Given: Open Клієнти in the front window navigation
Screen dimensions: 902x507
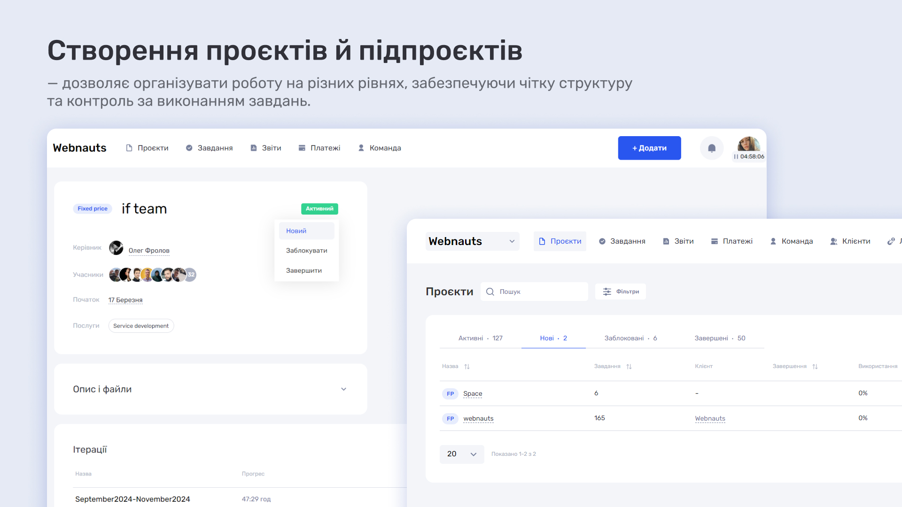Looking at the screenshot, I should 850,241.
